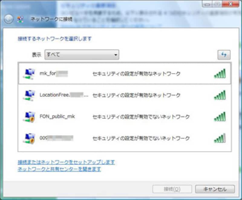Minimize the network connection window
Screen dimensions: 242x200
pos(207,4)
